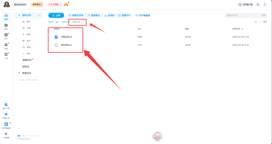Switch to grid view layout icon
Image resolution: width=272 pixels, height=144 pixels.
(x=256, y=22)
